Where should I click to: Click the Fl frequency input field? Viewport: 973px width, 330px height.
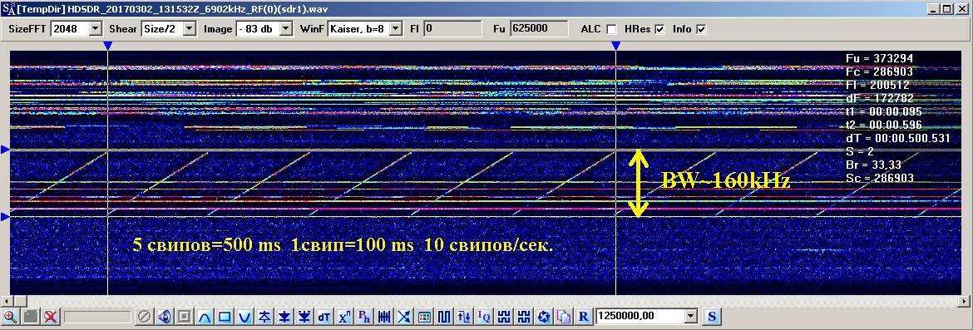452,28
